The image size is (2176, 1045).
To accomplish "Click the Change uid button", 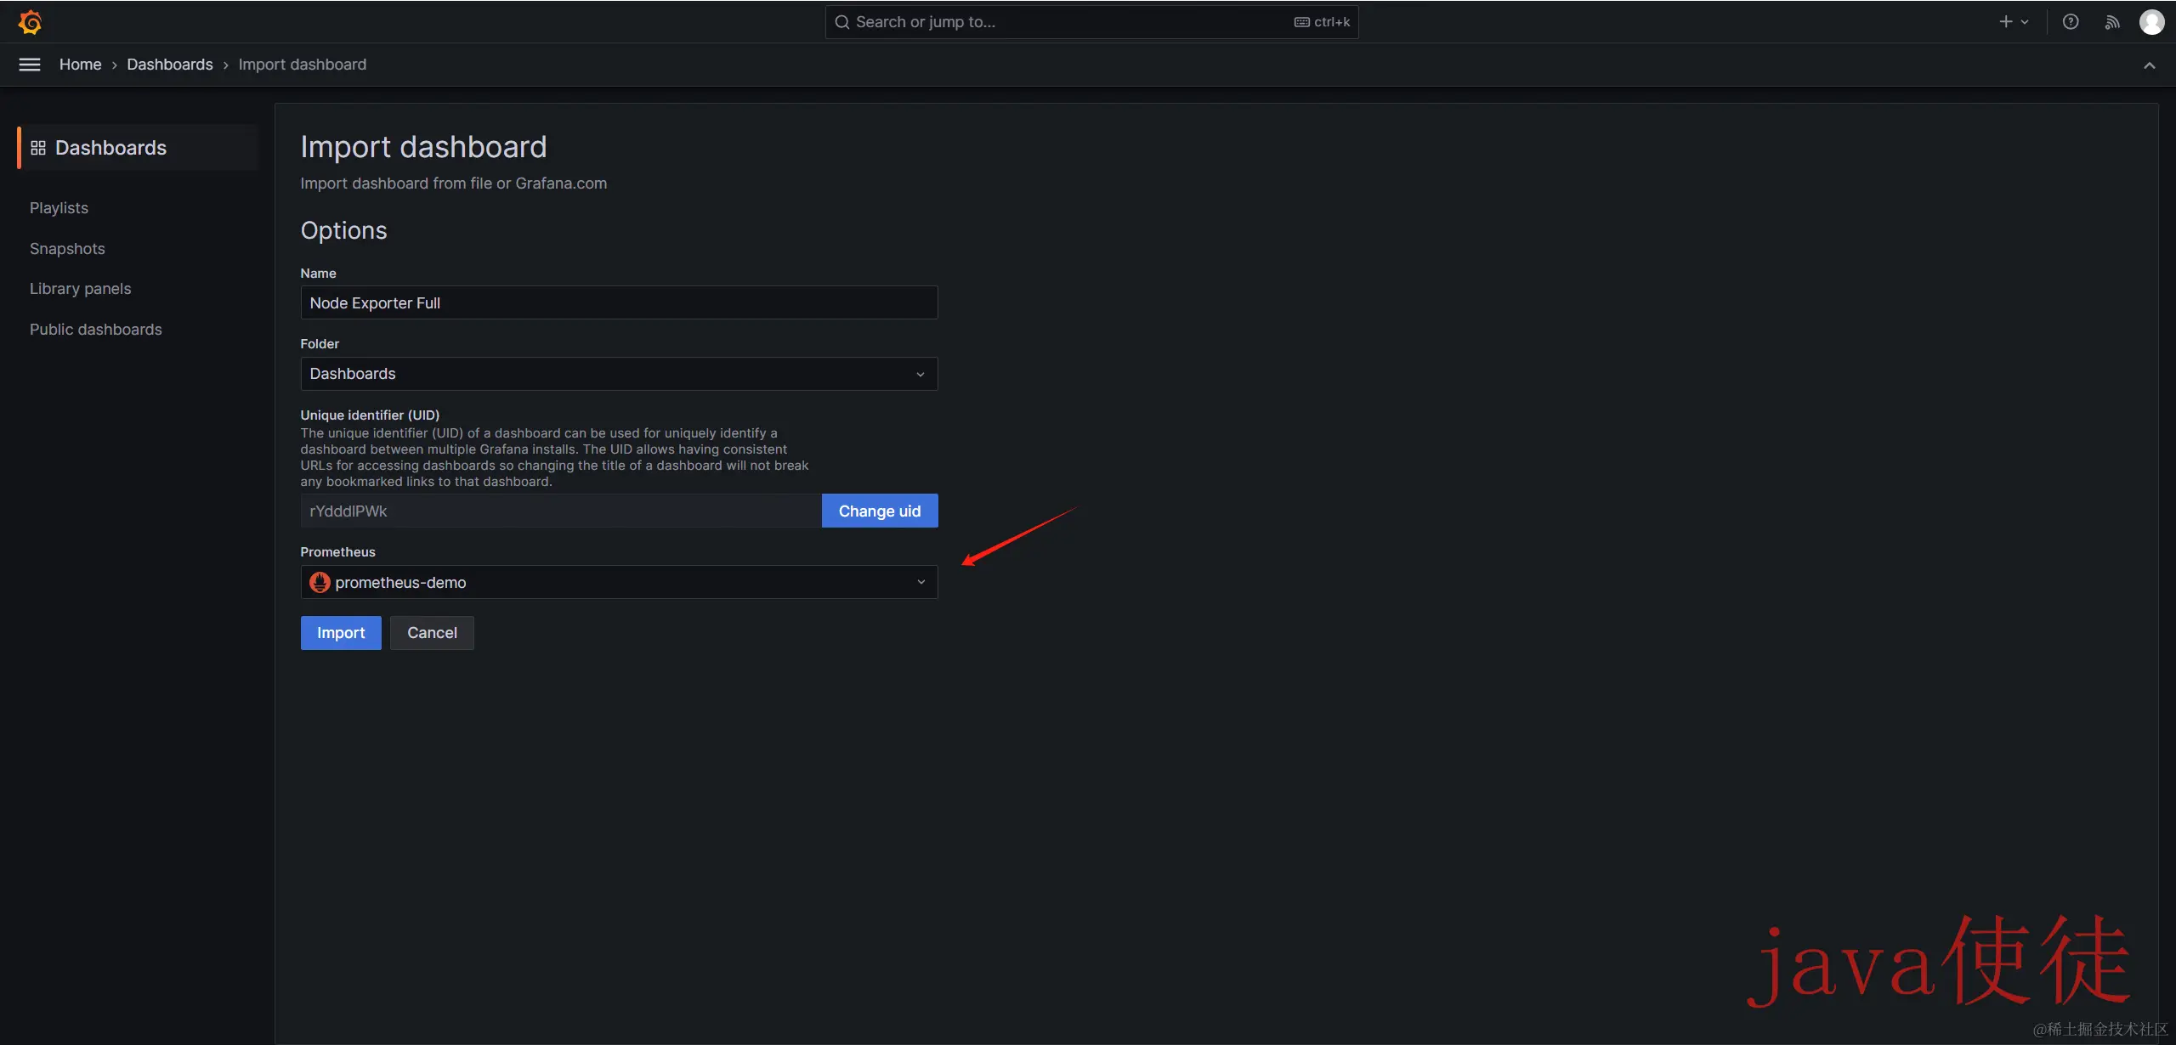I will pos(880,511).
